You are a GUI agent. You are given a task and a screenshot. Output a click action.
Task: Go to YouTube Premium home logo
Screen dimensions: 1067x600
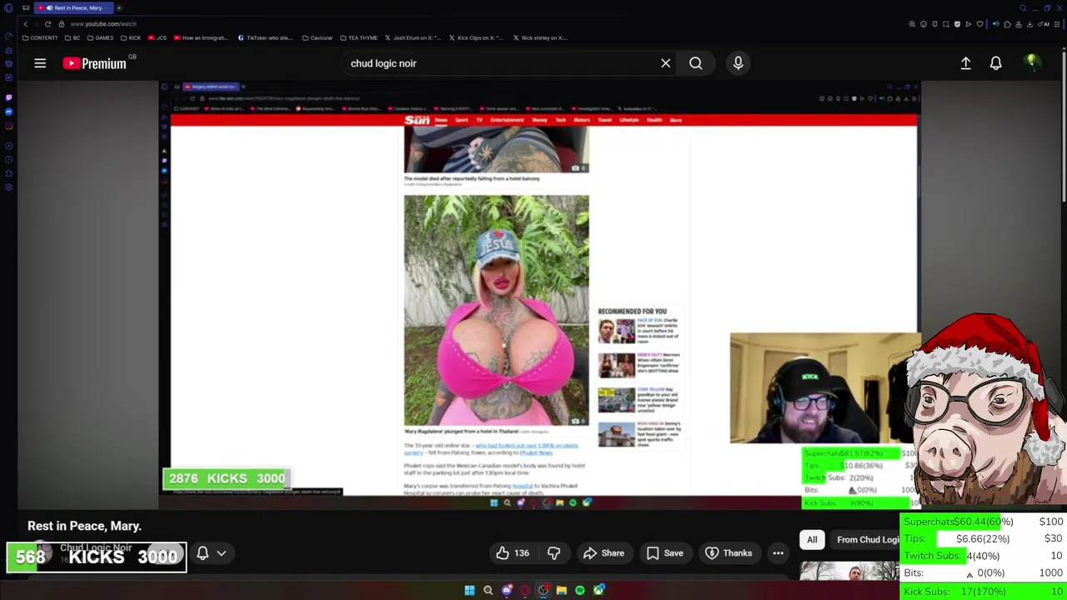(x=94, y=63)
